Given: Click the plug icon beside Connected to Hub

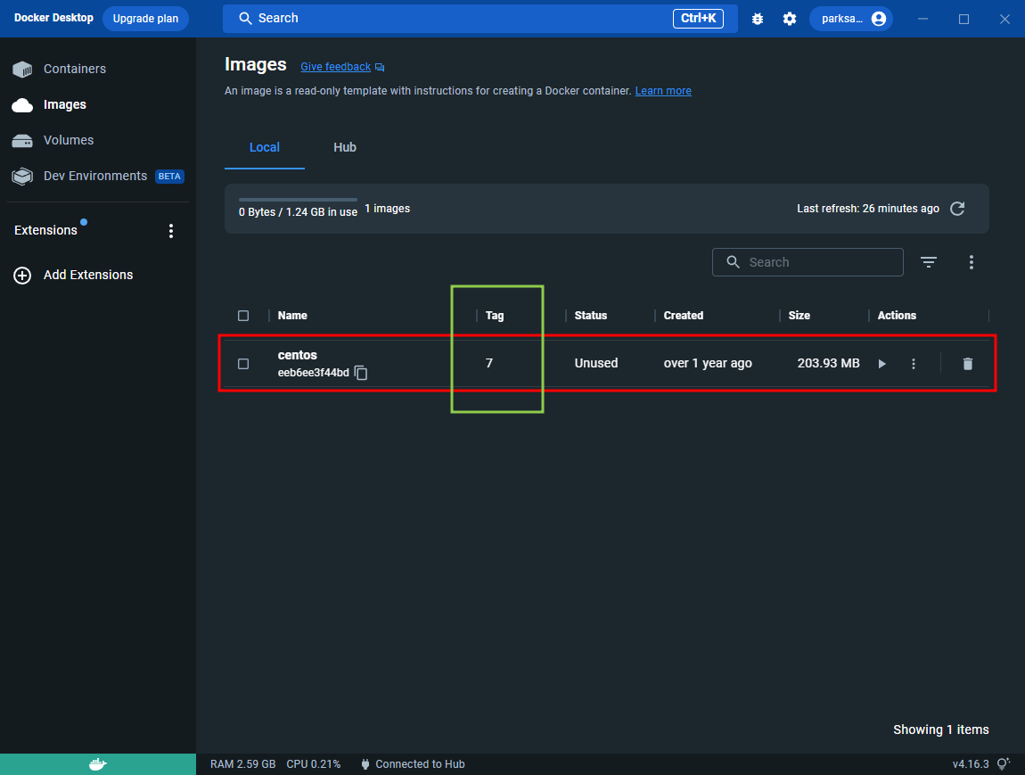Looking at the screenshot, I should coord(365,764).
